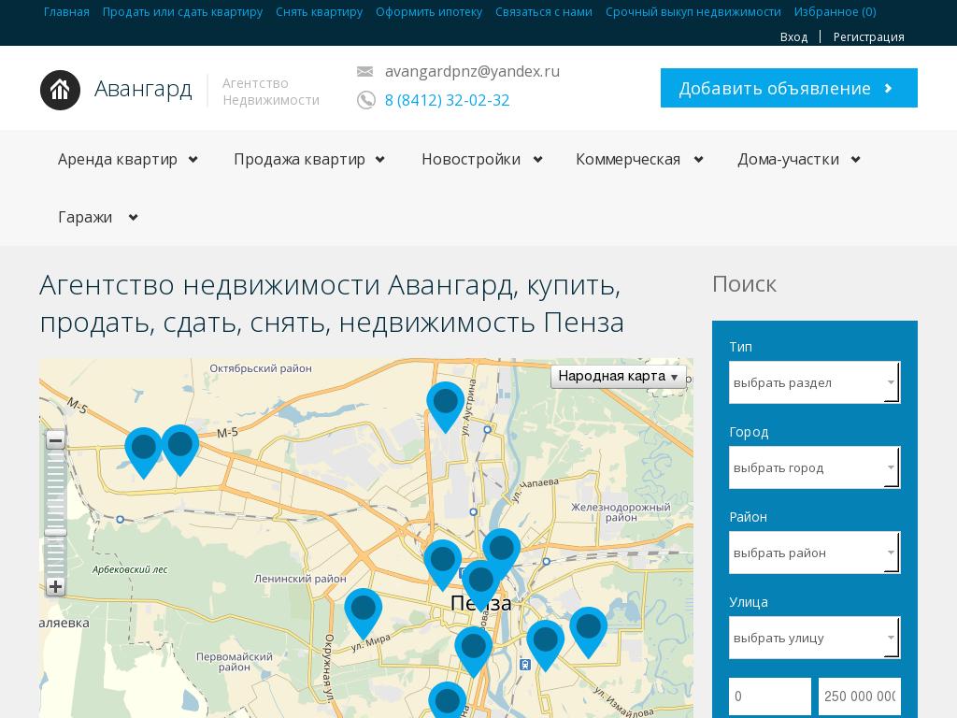957x718 pixels.
Task: Click the Авангард house logo icon
Action: tap(60, 90)
